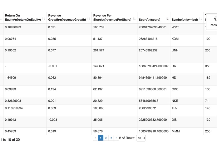Click the NKE revenue per share 20.829
The height and width of the screenshot is (154, 217).
98,101
